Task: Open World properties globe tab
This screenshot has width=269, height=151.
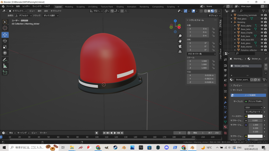Action: point(225,85)
